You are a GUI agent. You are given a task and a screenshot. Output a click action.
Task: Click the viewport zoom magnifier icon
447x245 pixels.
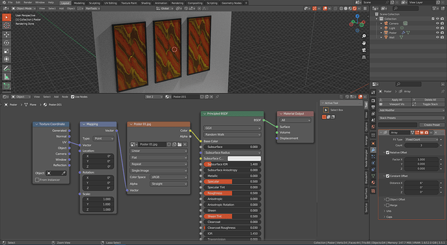[x=364, y=36]
